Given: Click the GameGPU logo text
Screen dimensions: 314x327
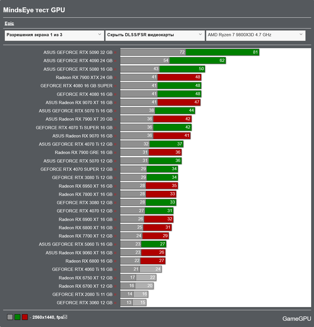Looking at the screenshot, I should (x=297, y=319).
